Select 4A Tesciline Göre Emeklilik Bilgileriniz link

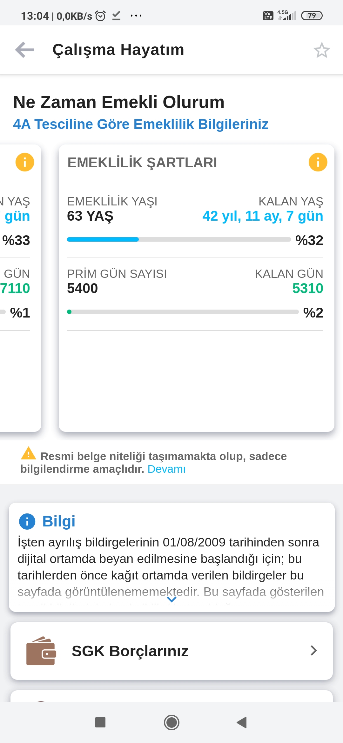tap(141, 124)
